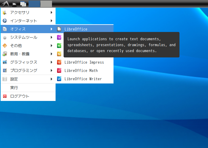Screen dimensions: 208x148
Task: Click the LibreOffice Math icon
Action: tap(59, 71)
